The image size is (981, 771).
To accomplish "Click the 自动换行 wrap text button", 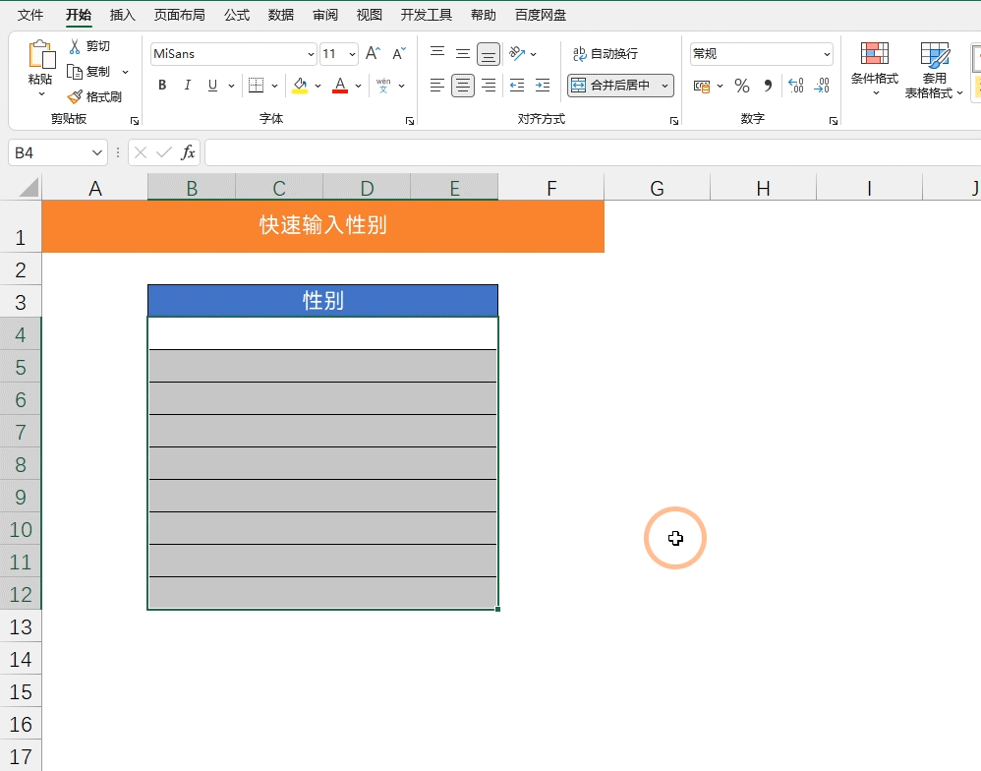I will coord(606,54).
